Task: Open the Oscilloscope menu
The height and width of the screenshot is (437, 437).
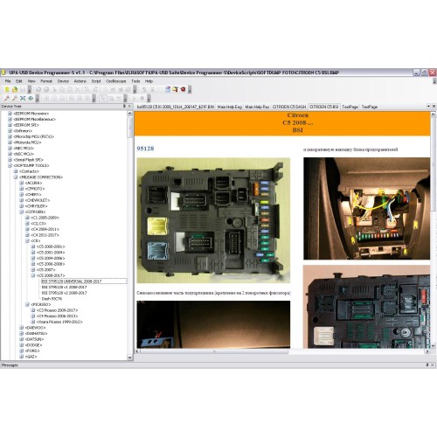Action: tap(116, 81)
